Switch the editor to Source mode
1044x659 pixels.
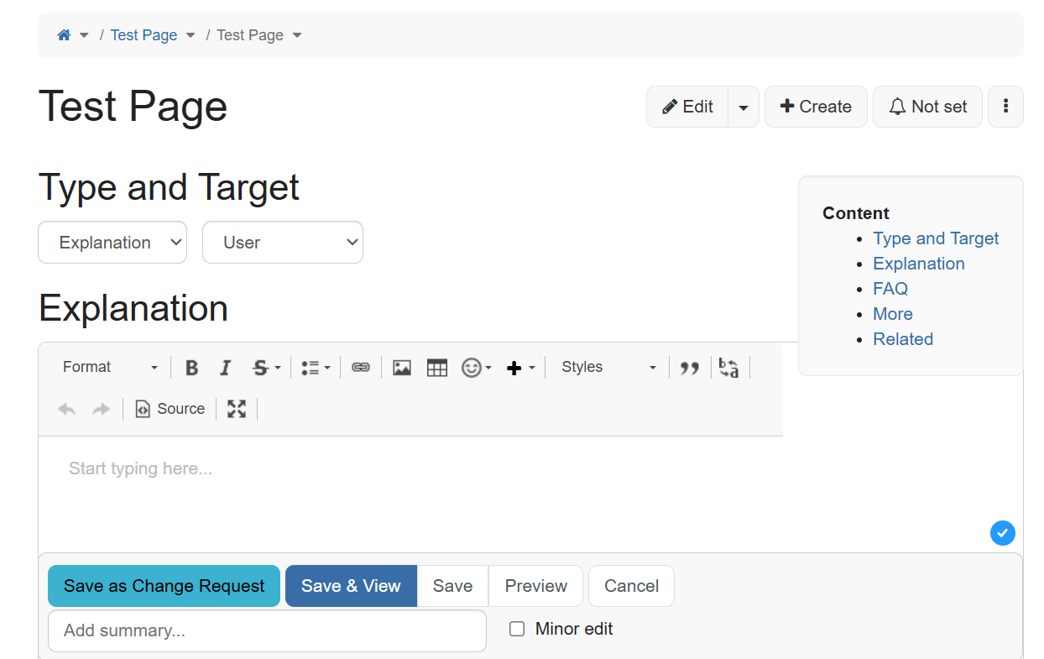point(170,409)
